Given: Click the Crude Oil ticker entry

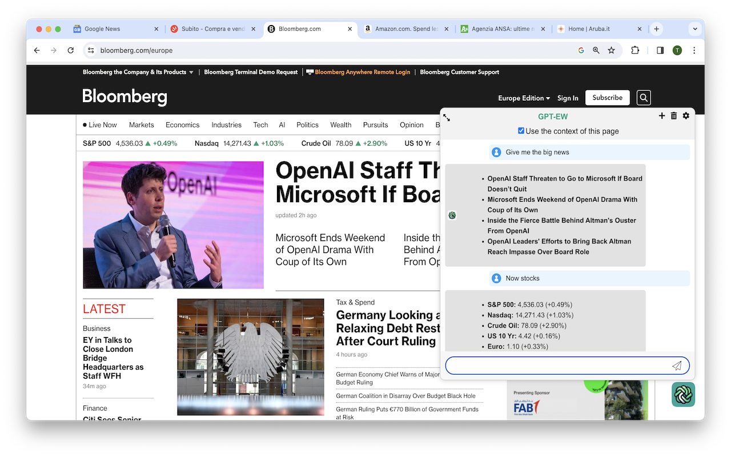Looking at the screenshot, I should coord(344,143).
